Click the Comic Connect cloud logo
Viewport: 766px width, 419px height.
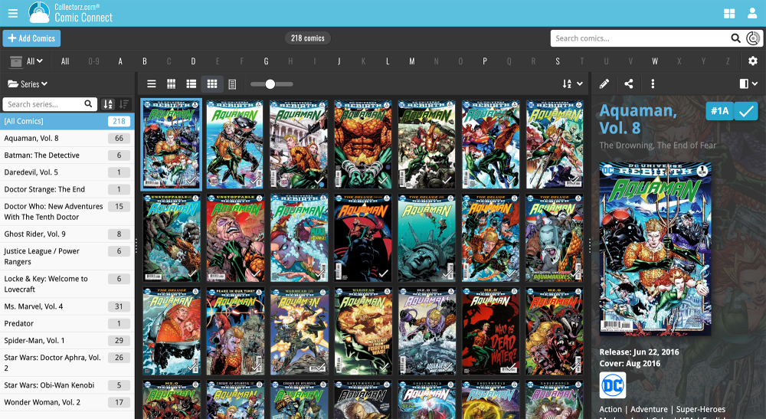click(x=40, y=13)
